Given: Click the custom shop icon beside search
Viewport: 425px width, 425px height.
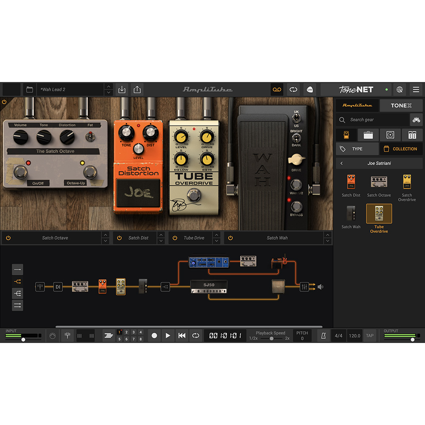Looking at the screenshot, I should coord(416,119).
